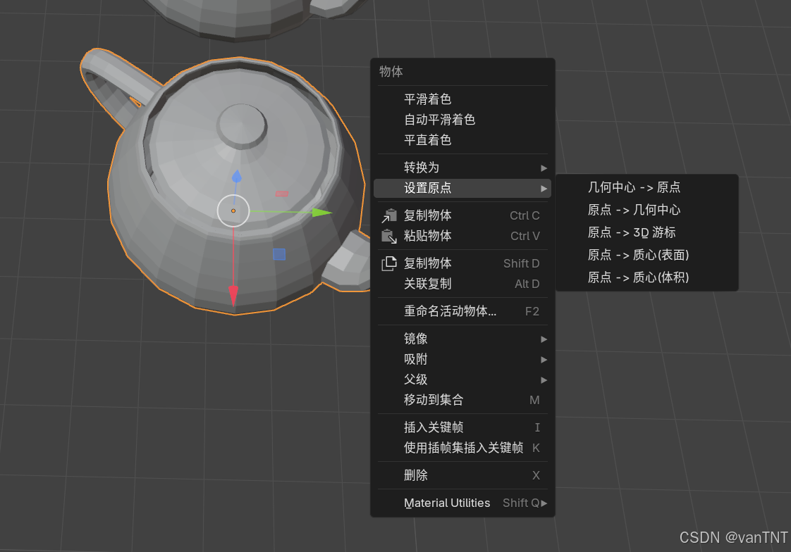
Task: Choose 重命名活动物体... entry
Action: click(x=462, y=311)
